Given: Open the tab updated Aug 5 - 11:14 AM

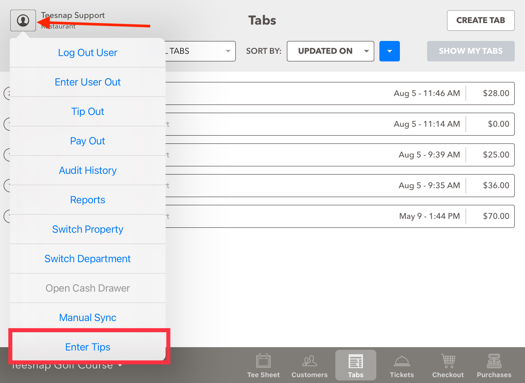Looking at the screenshot, I should coord(340,124).
